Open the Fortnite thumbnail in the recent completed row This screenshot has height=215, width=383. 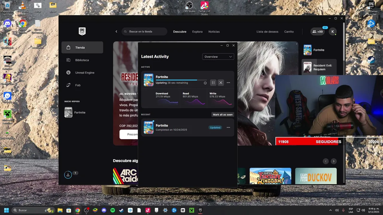click(x=149, y=128)
